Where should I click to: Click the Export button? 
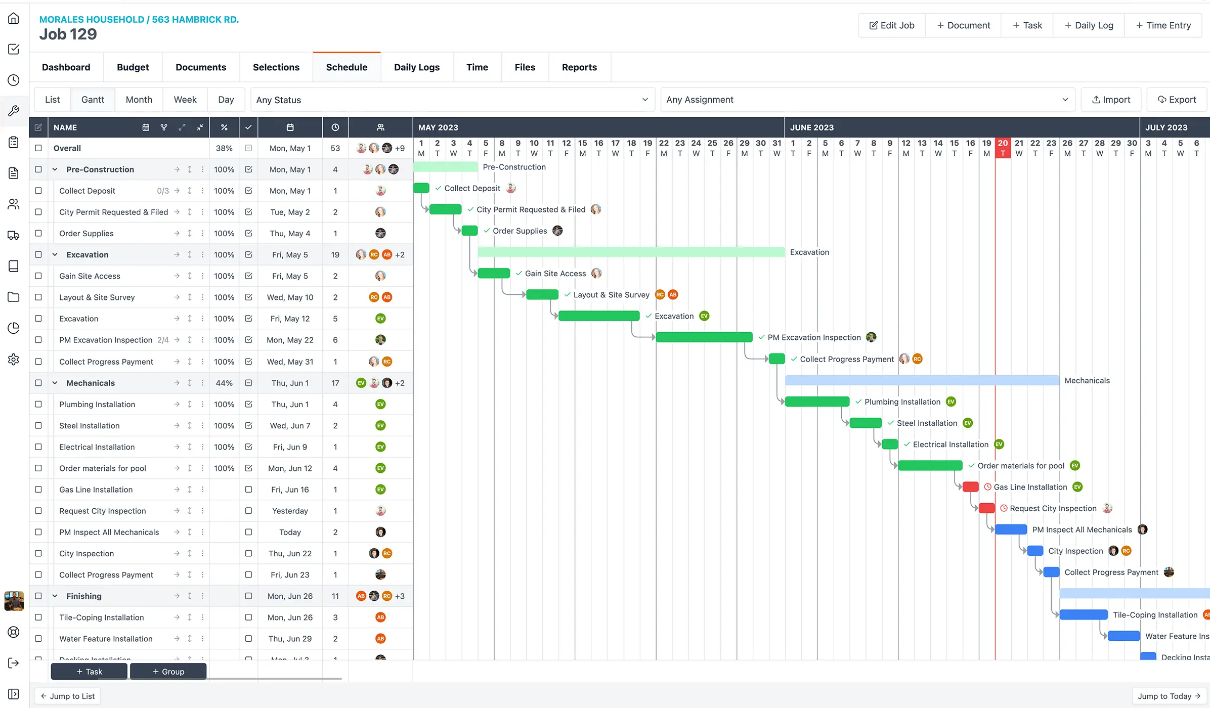click(x=1177, y=100)
